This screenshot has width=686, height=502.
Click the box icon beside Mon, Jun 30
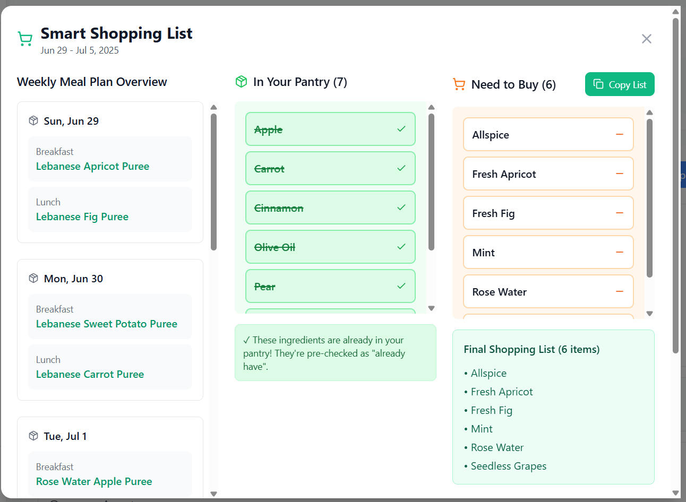pyautogui.click(x=33, y=278)
